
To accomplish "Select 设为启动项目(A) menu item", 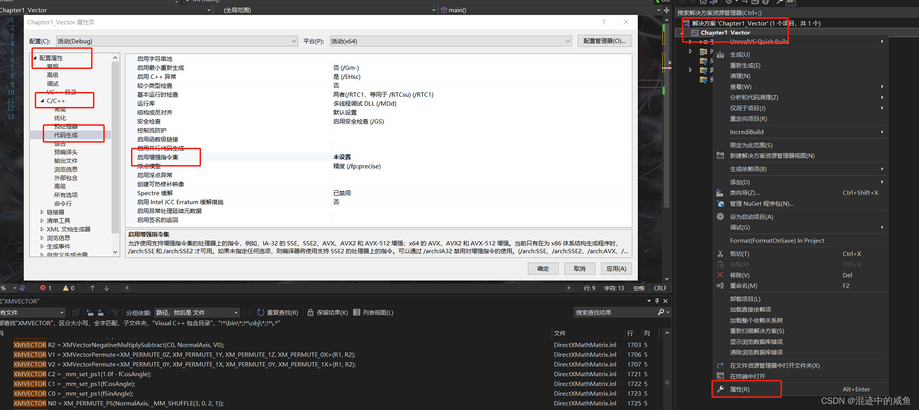I will 801,216.
